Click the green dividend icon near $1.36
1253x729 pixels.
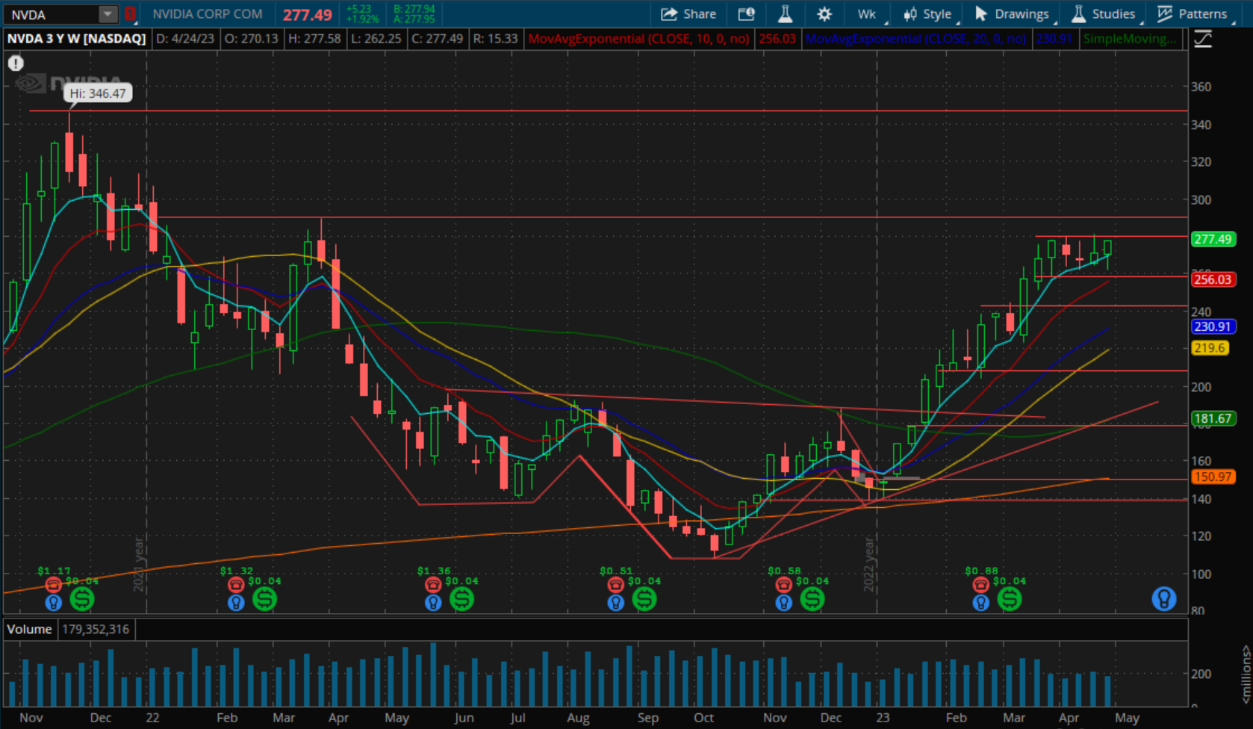tap(461, 598)
